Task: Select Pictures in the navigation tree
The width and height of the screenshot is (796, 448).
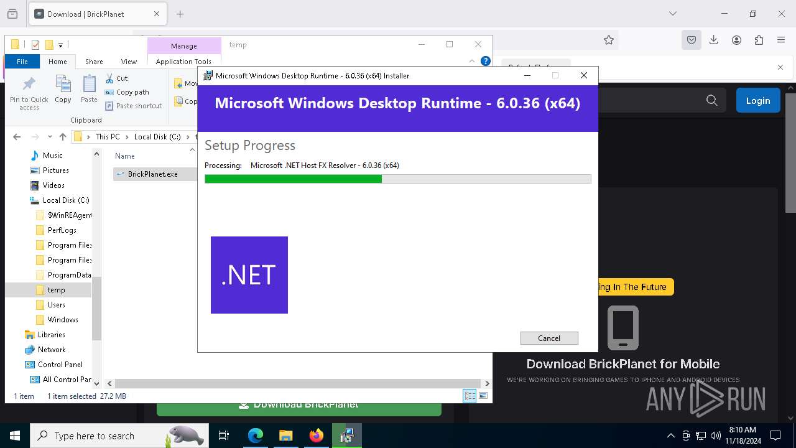Action: 55,170
